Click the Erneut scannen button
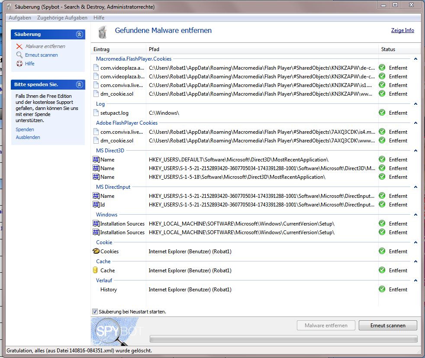The image size is (425, 358). (388, 325)
